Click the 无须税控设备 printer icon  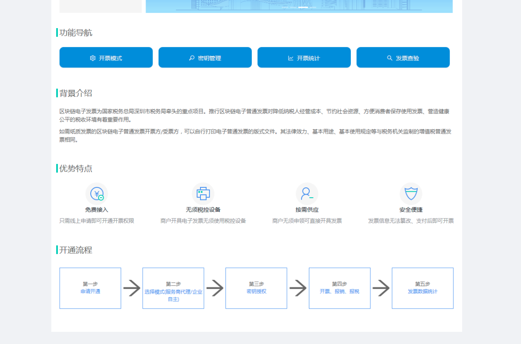[x=203, y=194]
